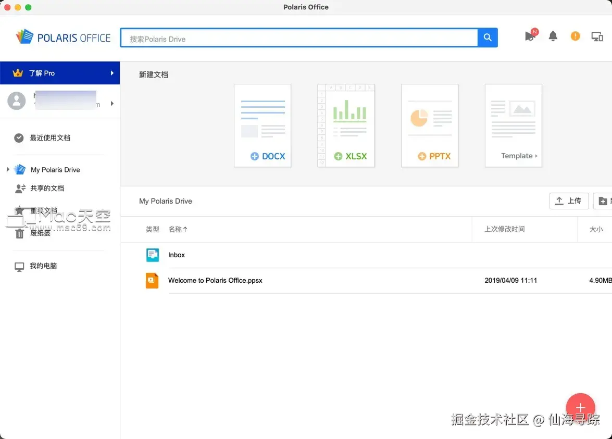Open 我的电脑 in sidebar
Viewport: 612px width, 439px height.
coord(43,266)
